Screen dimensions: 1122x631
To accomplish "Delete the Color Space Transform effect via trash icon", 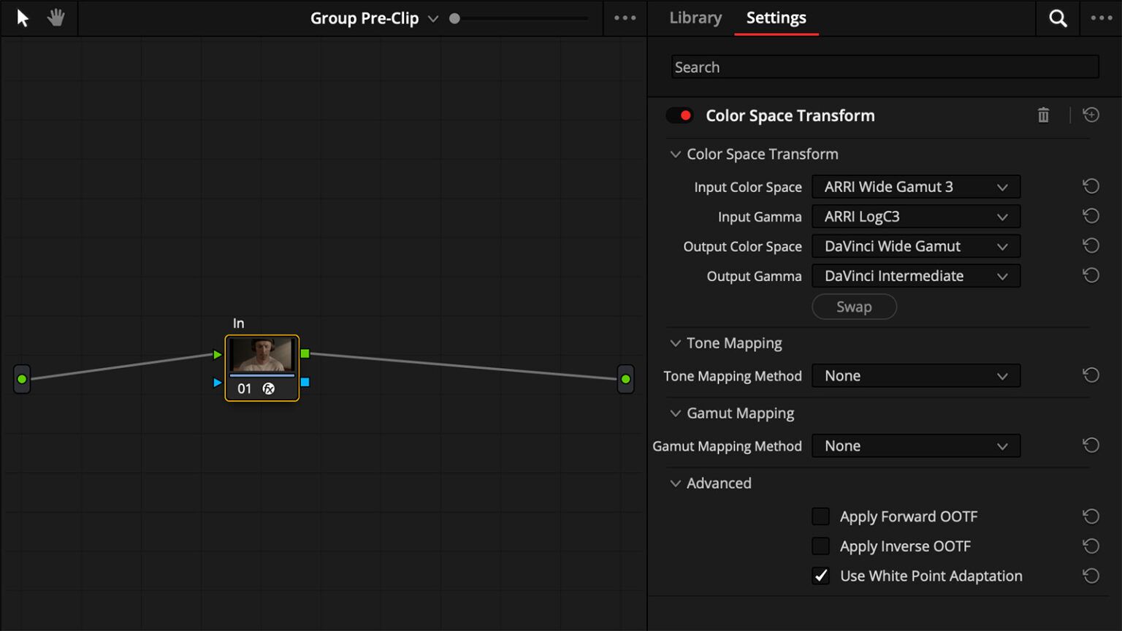I will click(x=1043, y=115).
